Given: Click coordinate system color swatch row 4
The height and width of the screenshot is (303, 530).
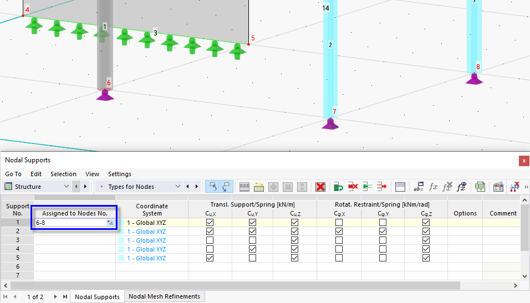Looking at the screenshot, I should click(121, 249).
